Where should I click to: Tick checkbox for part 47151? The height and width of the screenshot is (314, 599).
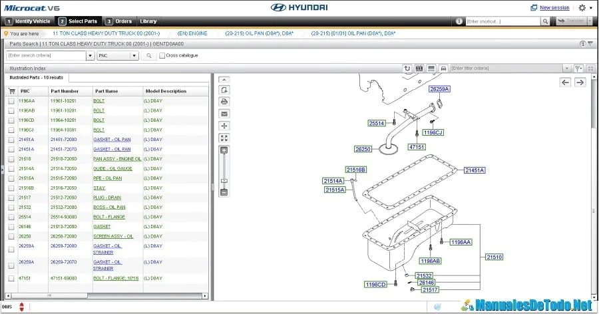point(11,279)
